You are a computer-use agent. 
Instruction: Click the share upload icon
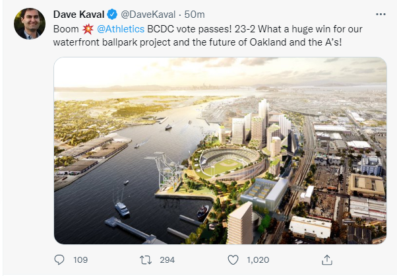(x=325, y=260)
